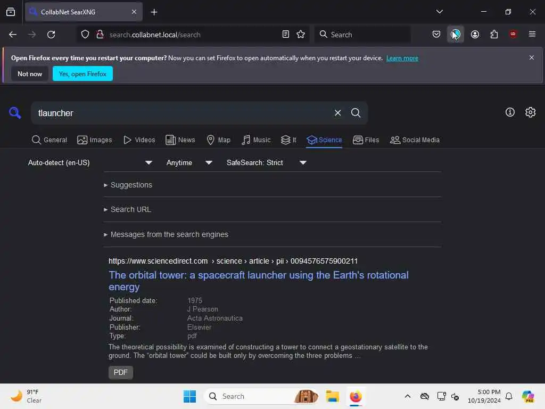
Task: Click the sciencedirect.com result URL
Action: pyautogui.click(x=233, y=261)
